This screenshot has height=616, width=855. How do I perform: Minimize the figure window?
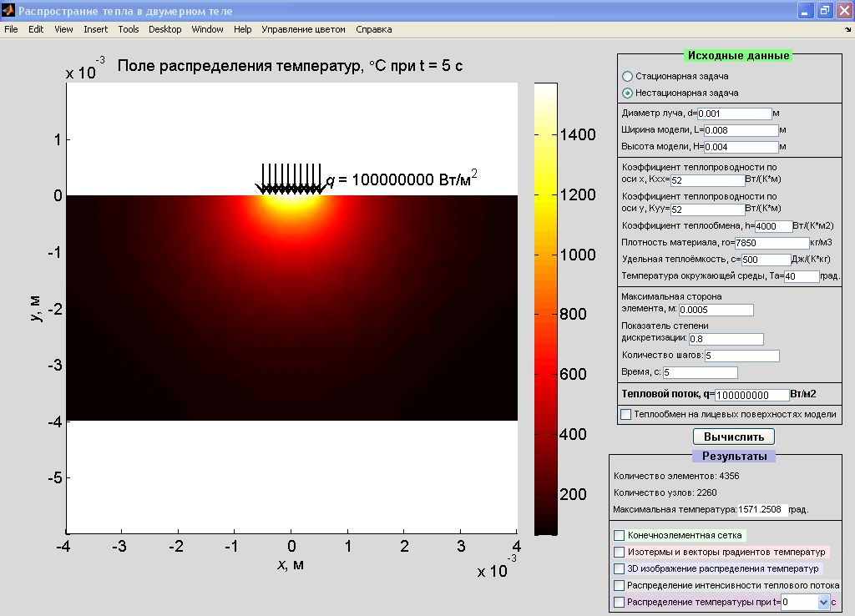pos(806,11)
